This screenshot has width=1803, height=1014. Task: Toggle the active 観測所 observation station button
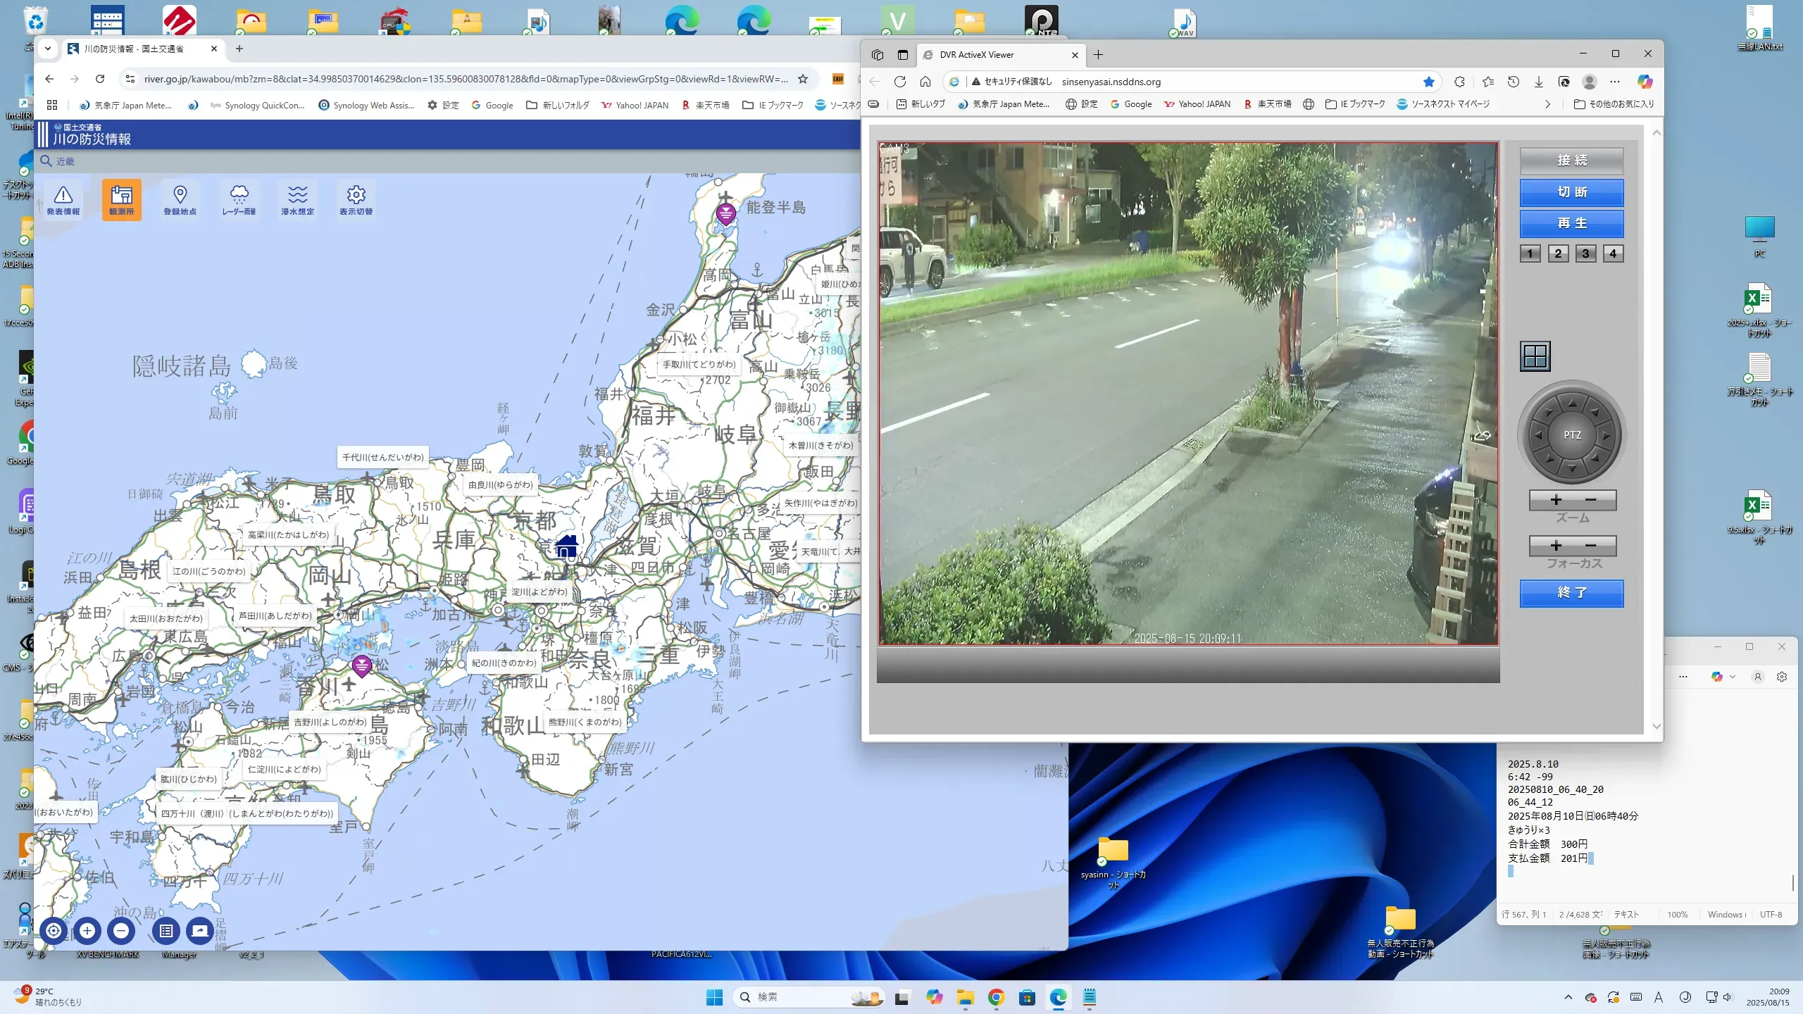point(121,199)
